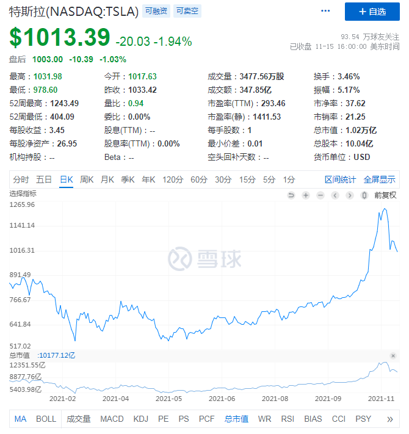Close the 总市值 indicator panel
Screen dimensions: 409x434
[393, 355]
